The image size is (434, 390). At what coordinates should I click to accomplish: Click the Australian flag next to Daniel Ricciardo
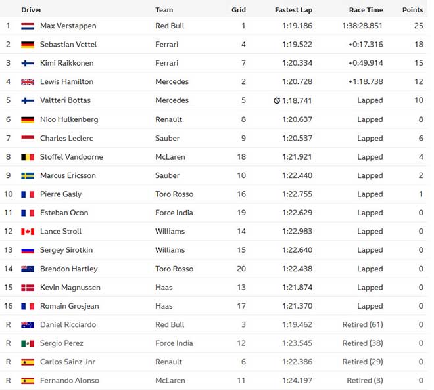(28, 325)
